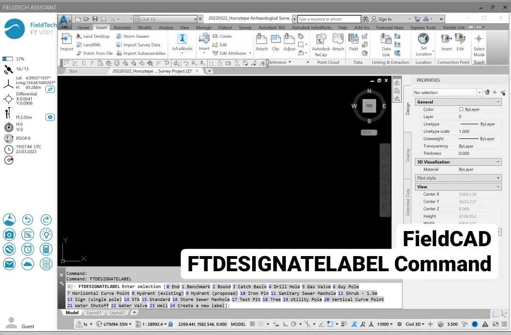Switch to the Analyze ribbon tab
The image size is (511, 335).
(x=166, y=28)
